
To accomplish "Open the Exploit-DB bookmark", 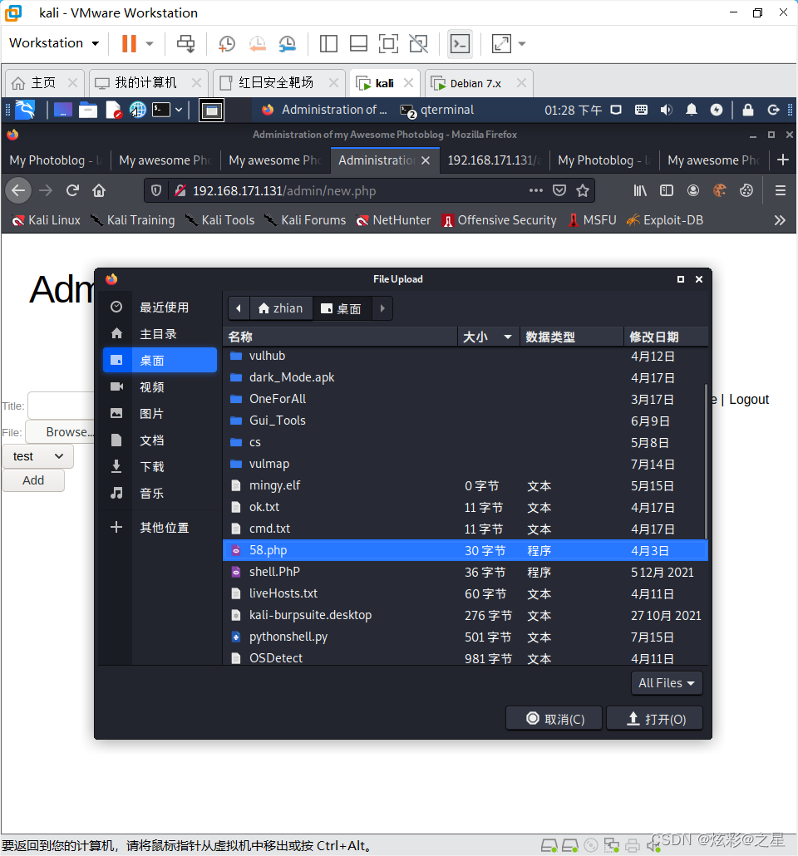I will coord(665,220).
